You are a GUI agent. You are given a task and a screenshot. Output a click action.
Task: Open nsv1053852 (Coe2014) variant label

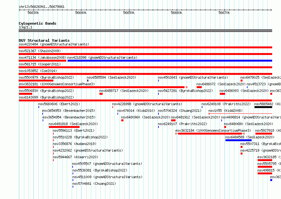38,71
